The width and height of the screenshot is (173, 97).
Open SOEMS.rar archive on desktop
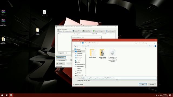tap(4, 13)
